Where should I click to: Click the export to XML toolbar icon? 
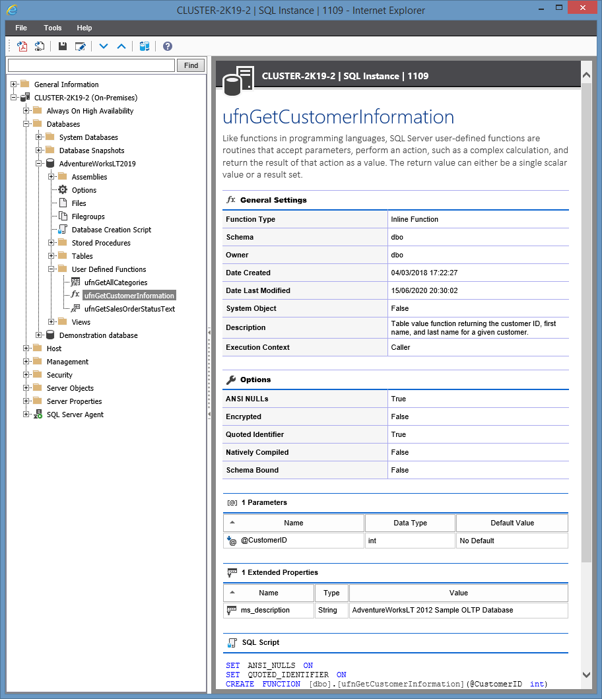(40, 46)
